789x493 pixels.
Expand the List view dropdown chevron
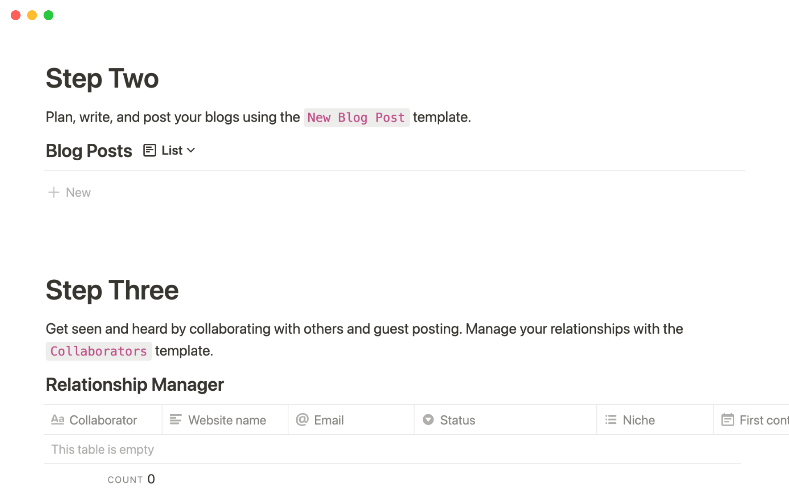[191, 150]
